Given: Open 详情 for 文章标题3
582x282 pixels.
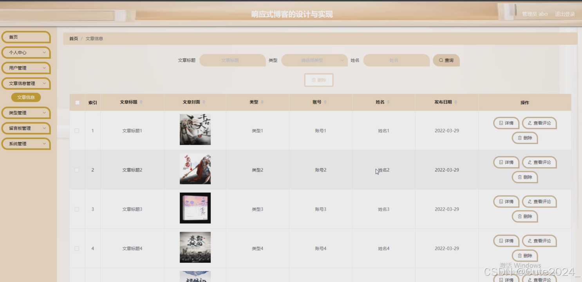Looking at the screenshot, I should pos(506,201).
